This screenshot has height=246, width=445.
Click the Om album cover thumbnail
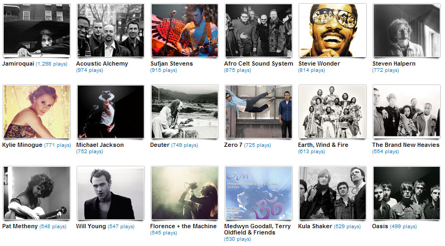[x=259, y=193]
